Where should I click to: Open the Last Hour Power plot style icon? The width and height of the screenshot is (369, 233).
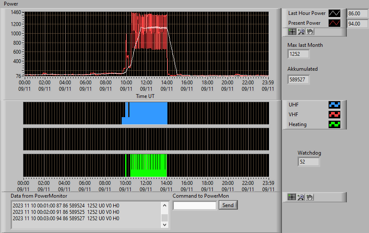[334, 13]
